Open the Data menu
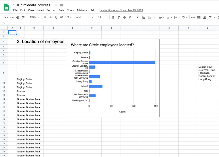 [61, 10]
